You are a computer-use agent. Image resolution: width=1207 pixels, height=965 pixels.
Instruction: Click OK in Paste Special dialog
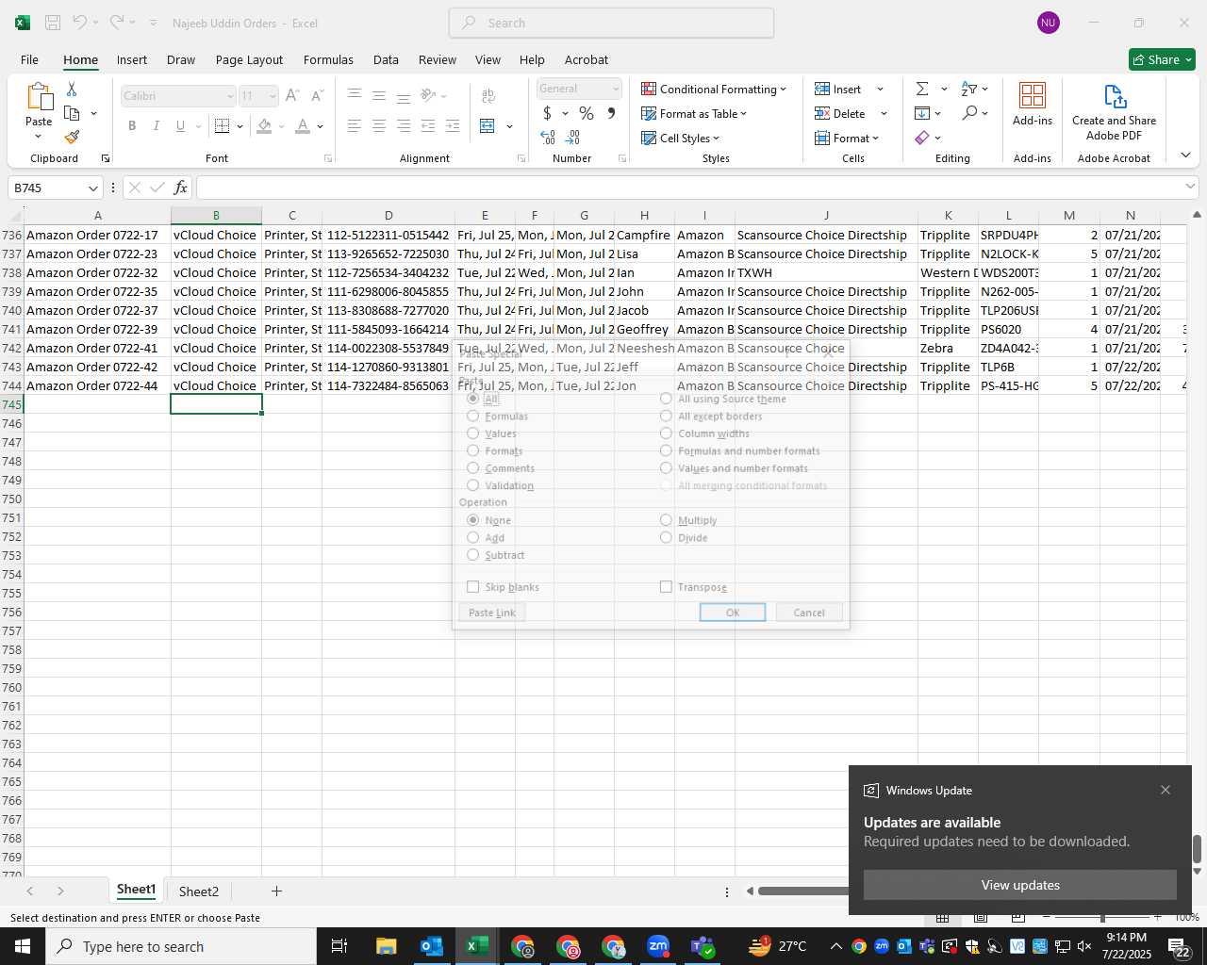pos(733,613)
